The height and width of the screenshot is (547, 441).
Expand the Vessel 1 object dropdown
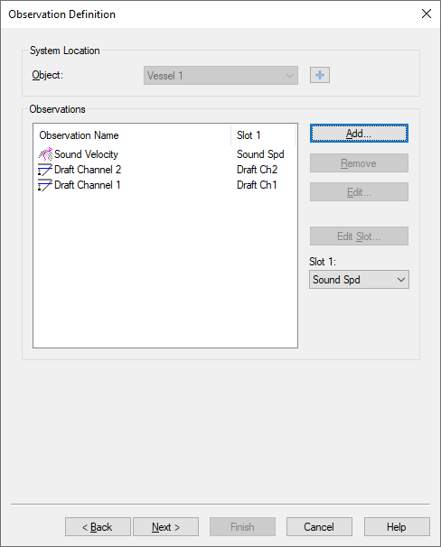click(x=220, y=75)
